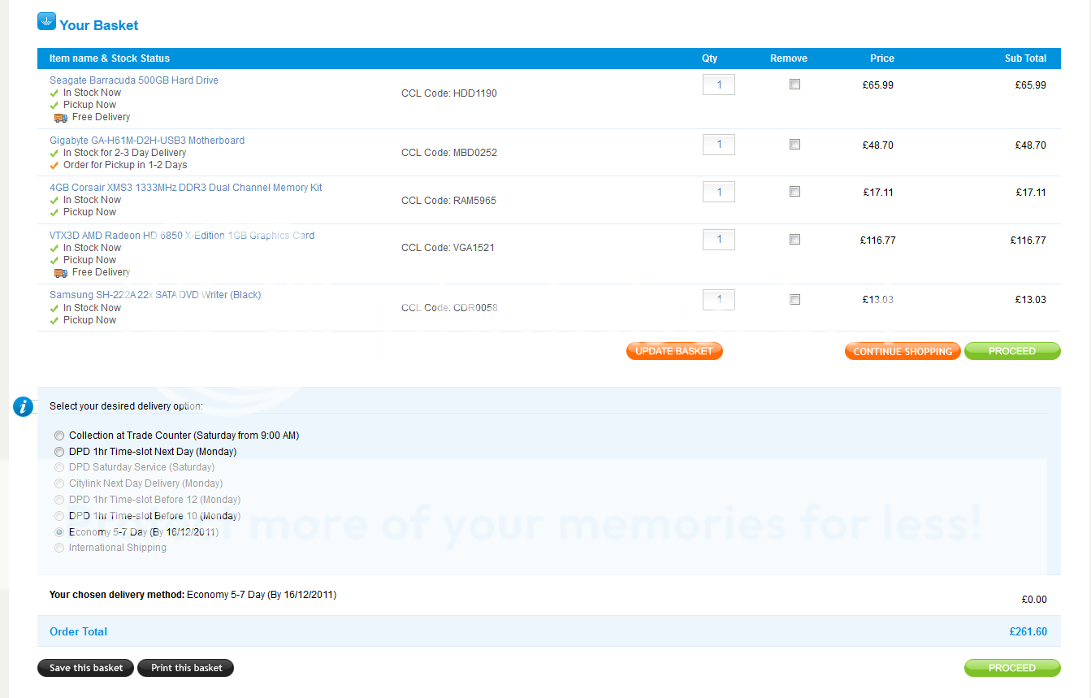Click the £17.11 sub total of Corsair memory
Viewport: 1091px width, 698px height.
pyautogui.click(x=1031, y=193)
